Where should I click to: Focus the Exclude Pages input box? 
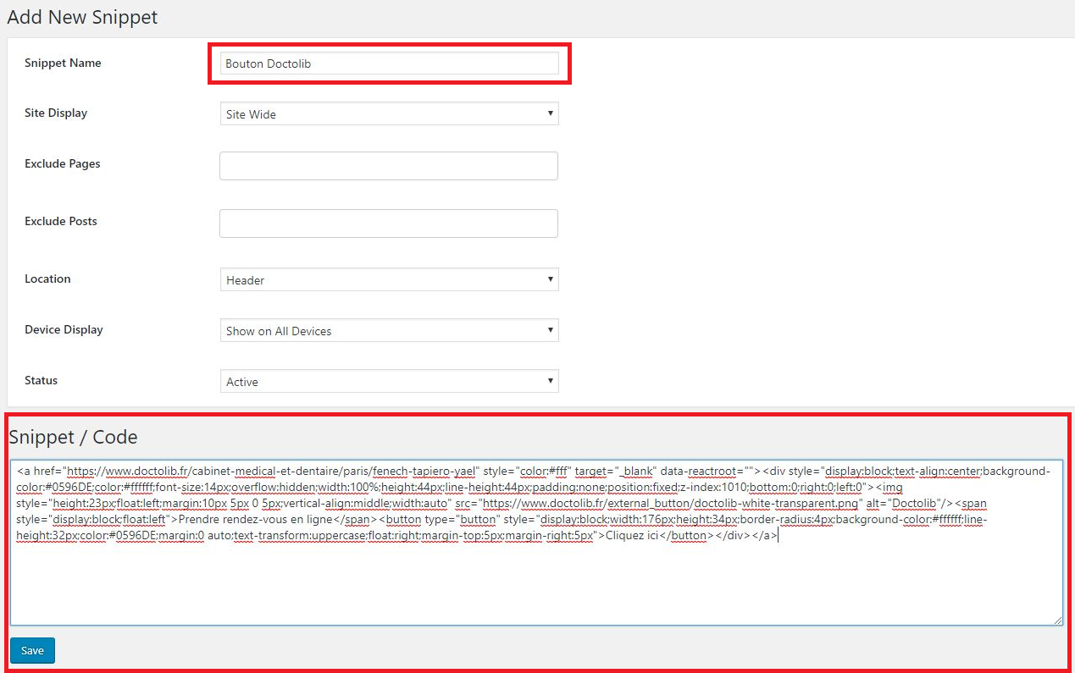389,166
